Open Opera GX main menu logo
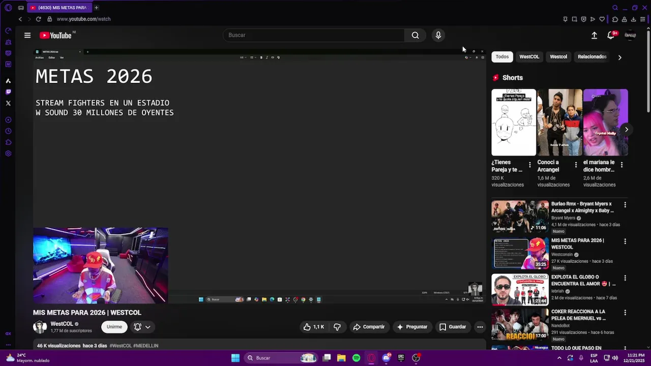The height and width of the screenshot is (366, 651). click(8, 8)
